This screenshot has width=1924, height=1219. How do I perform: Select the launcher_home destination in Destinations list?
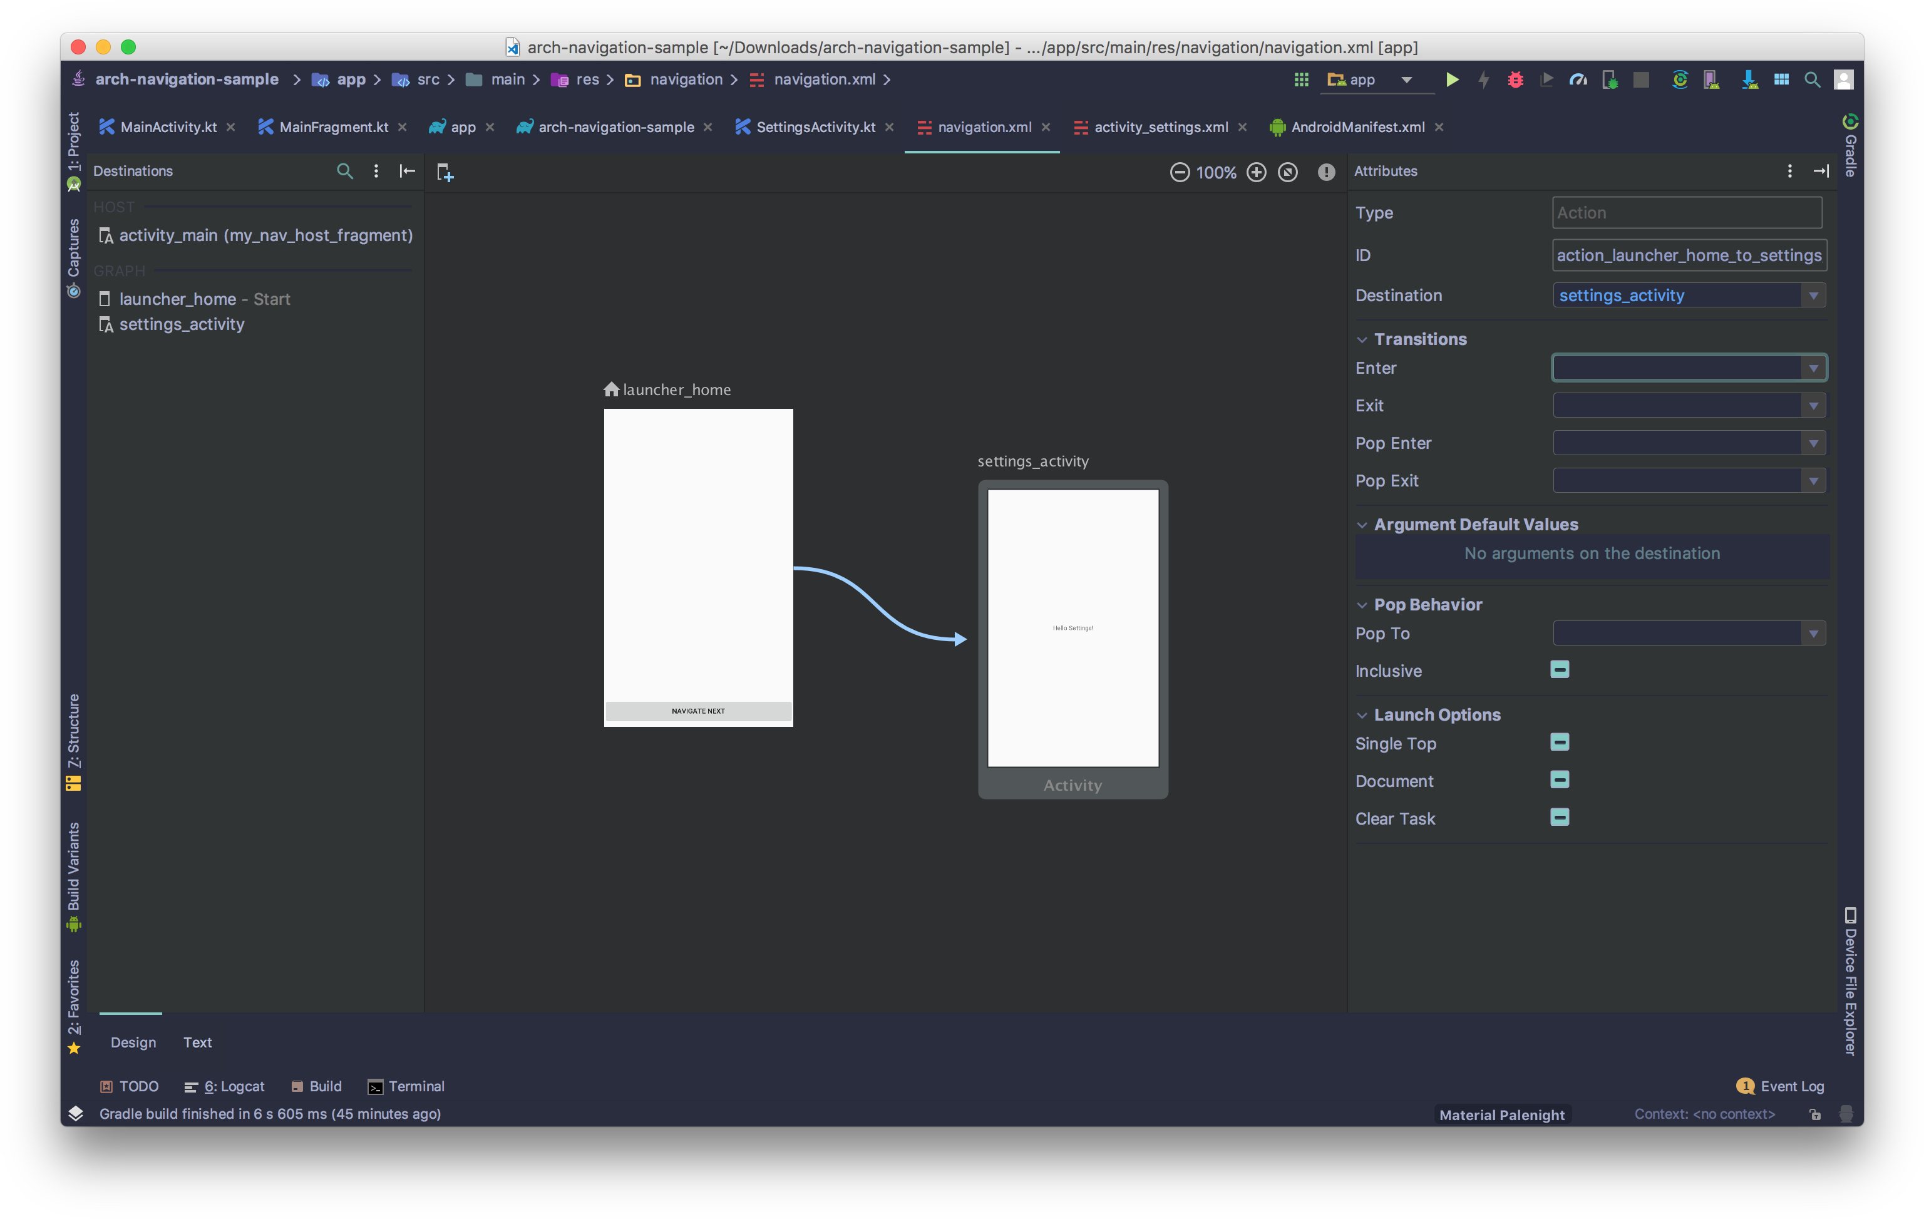click(x=177, y=299)
